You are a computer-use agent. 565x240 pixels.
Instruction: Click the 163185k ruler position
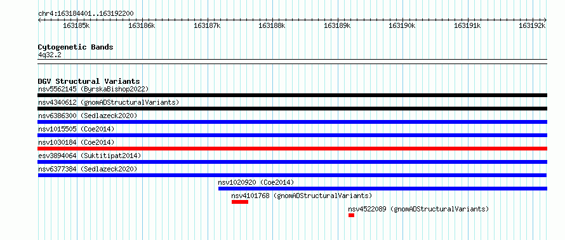point(76,26)
